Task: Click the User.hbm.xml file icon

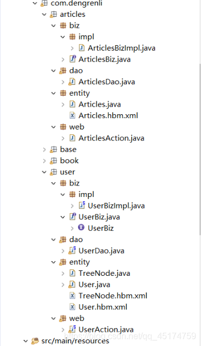Action: 72,307
